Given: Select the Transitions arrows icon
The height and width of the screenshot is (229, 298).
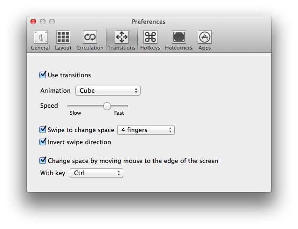Looking at the screenshot, I should pyautogui.click(x=122, y=37).
